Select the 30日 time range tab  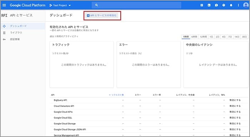(x=244, y=37)
